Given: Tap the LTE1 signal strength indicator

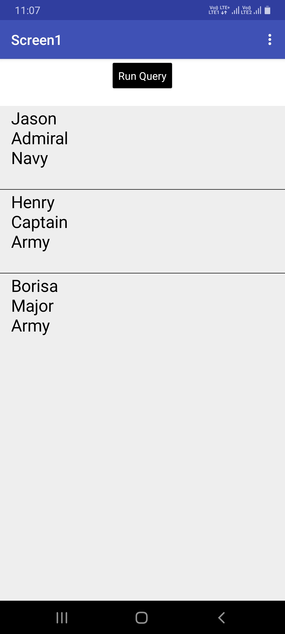Looking at the screenshot, I should click(235, 11).
